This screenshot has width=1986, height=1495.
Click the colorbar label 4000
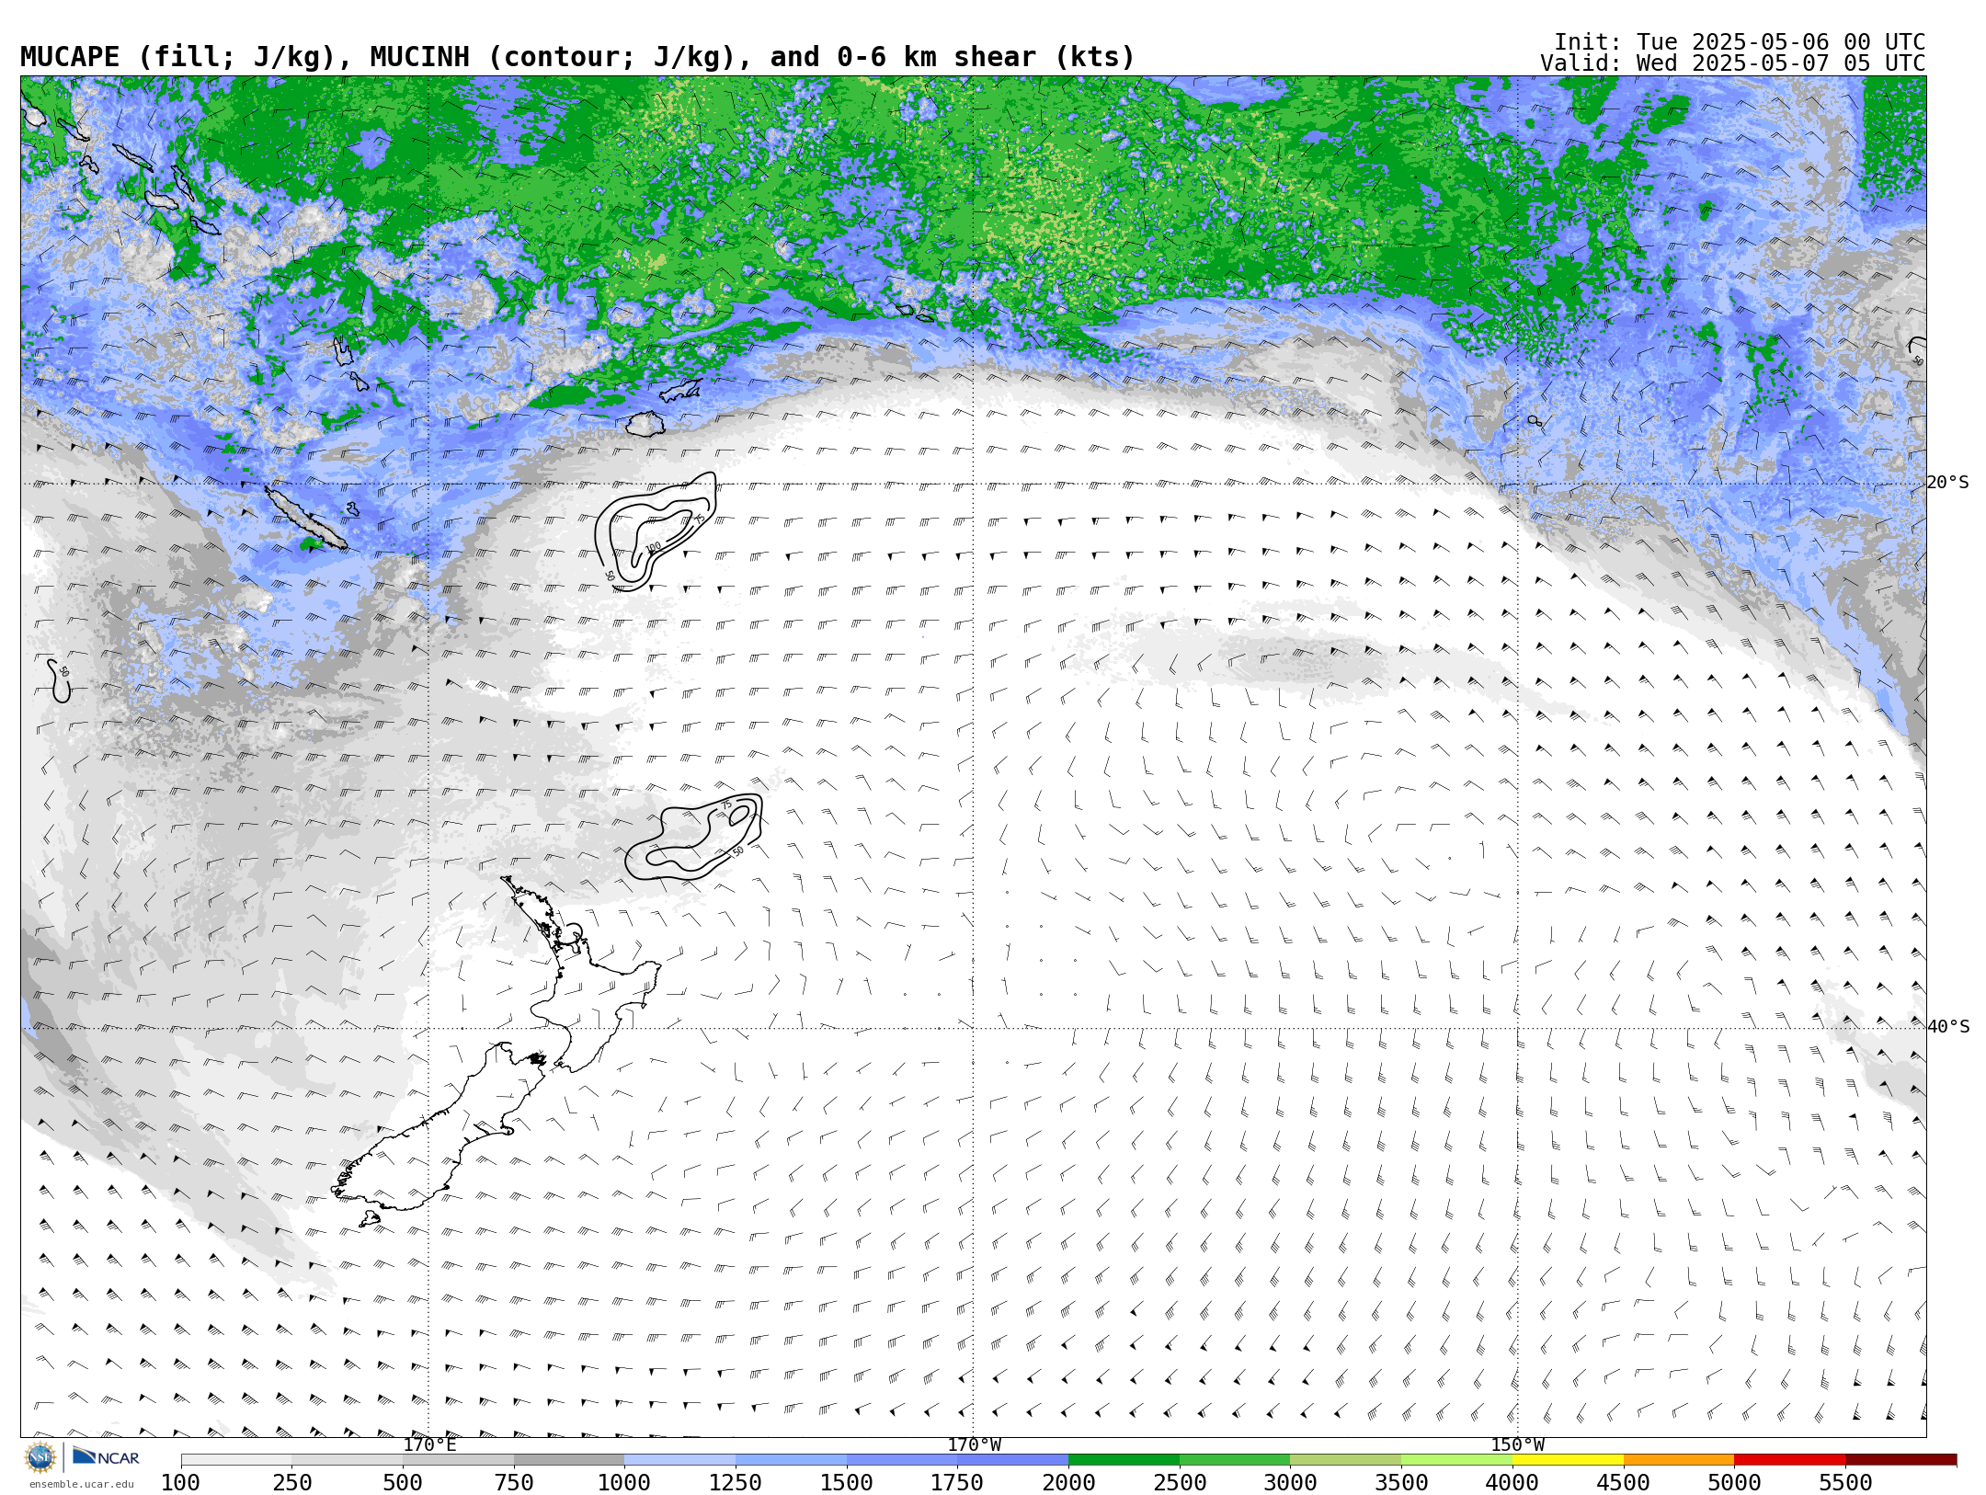tap(1512, 1483)
